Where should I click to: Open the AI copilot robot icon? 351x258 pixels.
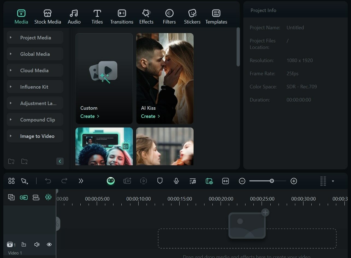pyautogui.click(x=111, y=181)
